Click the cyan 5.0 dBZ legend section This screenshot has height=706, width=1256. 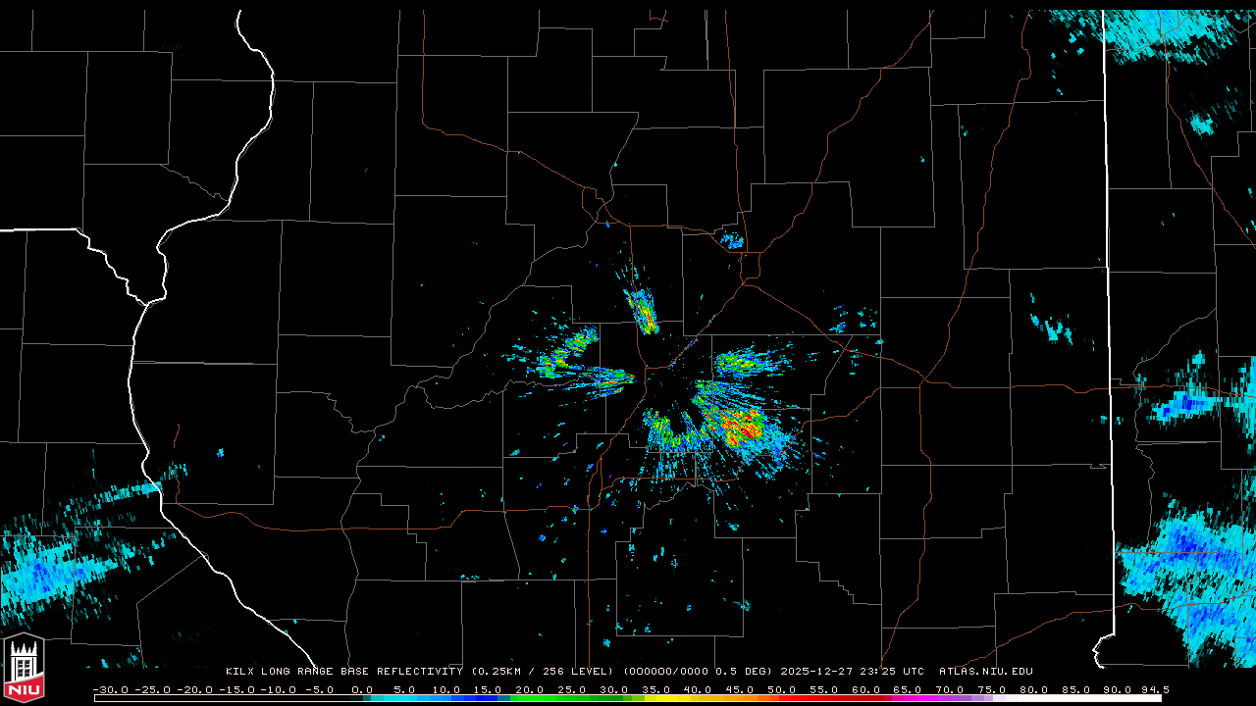coord(404,698)
